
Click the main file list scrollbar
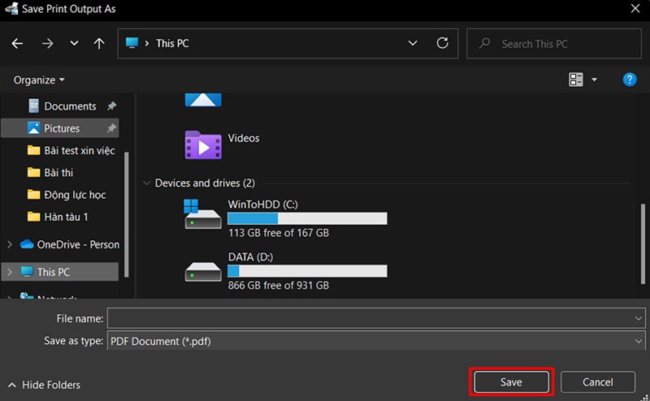tap(643, 244)
